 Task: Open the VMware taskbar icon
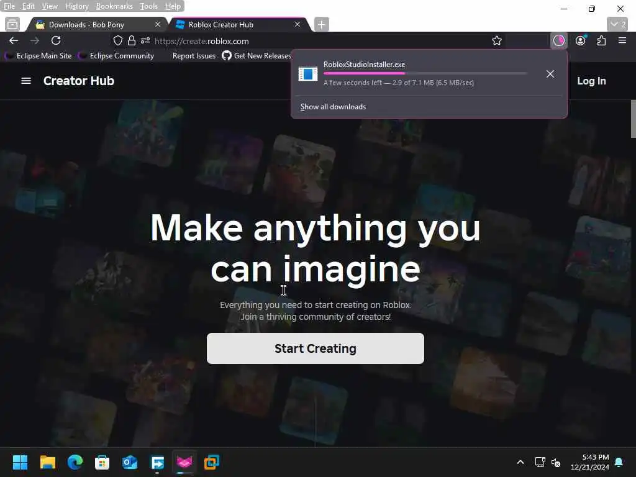click(x=212, y=462)
